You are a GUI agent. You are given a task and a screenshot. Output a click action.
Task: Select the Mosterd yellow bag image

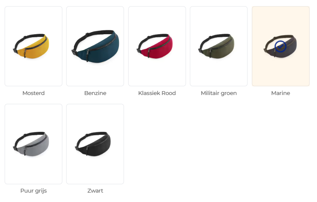31,46
